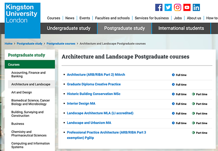Select Biomedical Science, Cancer Biology and Microbiology
218x151 pixels.
(31, 102)
